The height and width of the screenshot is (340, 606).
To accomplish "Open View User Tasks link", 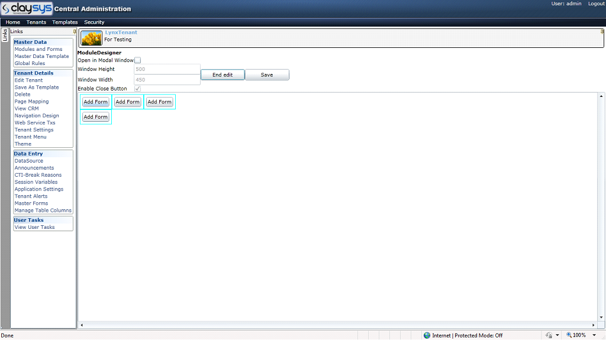I will pos(34,227).
